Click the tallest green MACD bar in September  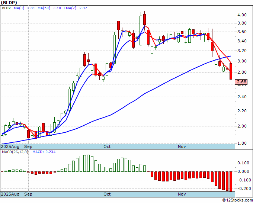tap(88, 163)
